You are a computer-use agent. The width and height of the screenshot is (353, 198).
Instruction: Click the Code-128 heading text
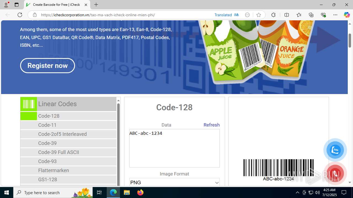tap(174, 107)
